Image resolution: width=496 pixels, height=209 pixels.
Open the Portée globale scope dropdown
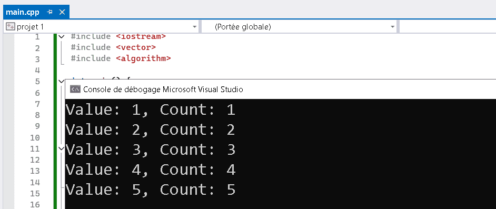pos(393,27)
